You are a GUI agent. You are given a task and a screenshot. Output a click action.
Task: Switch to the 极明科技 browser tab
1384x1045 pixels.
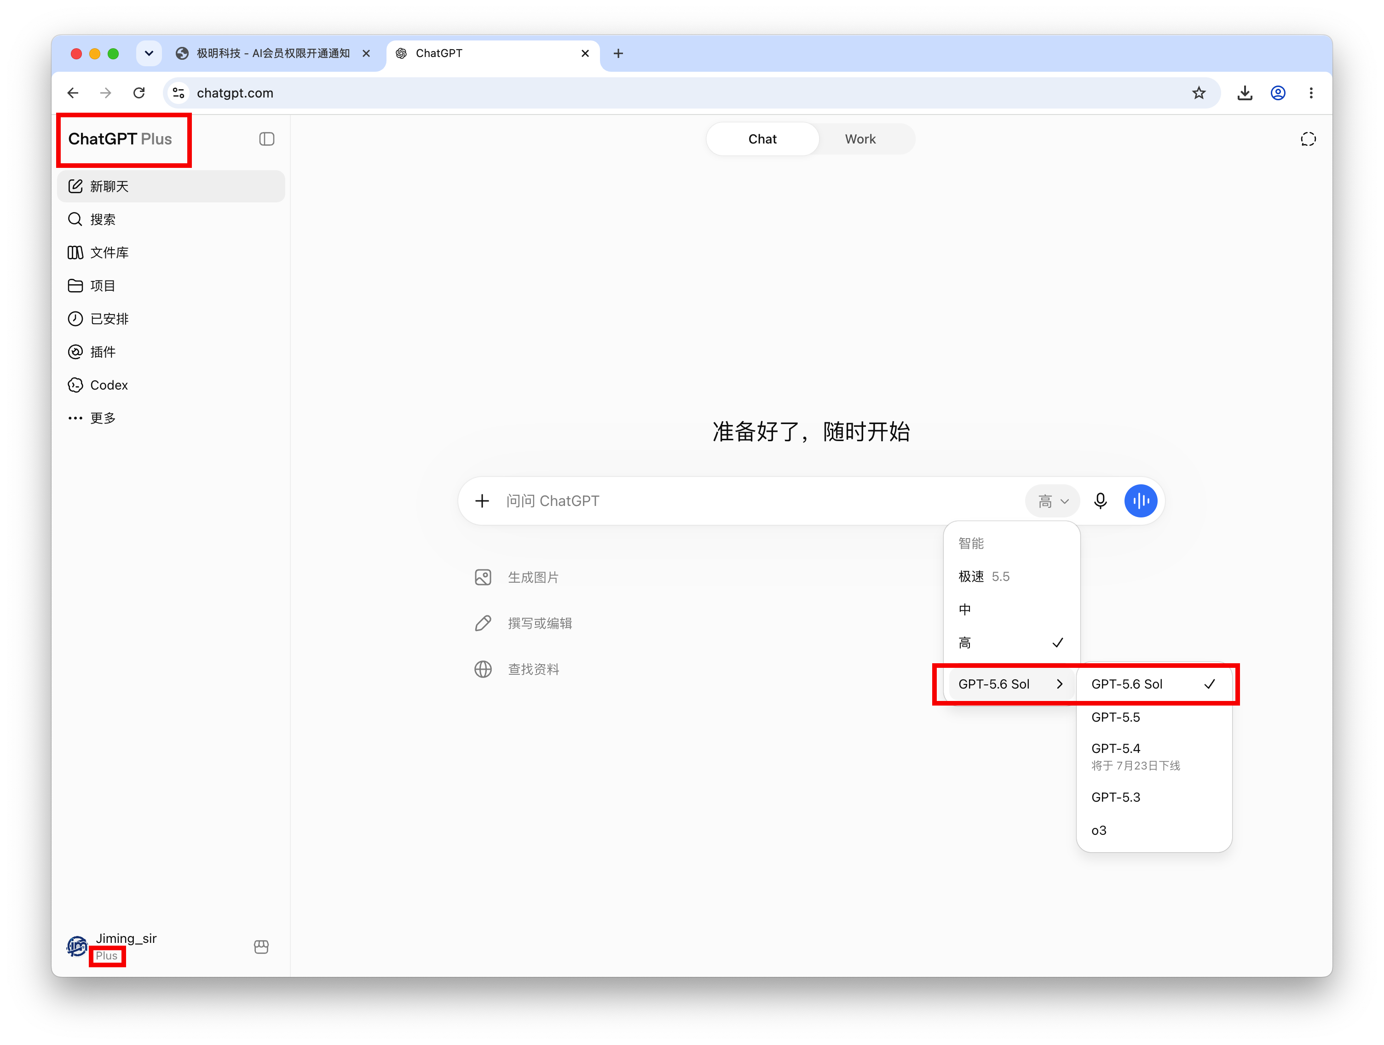pyautogui.click(x=273, y=53)
